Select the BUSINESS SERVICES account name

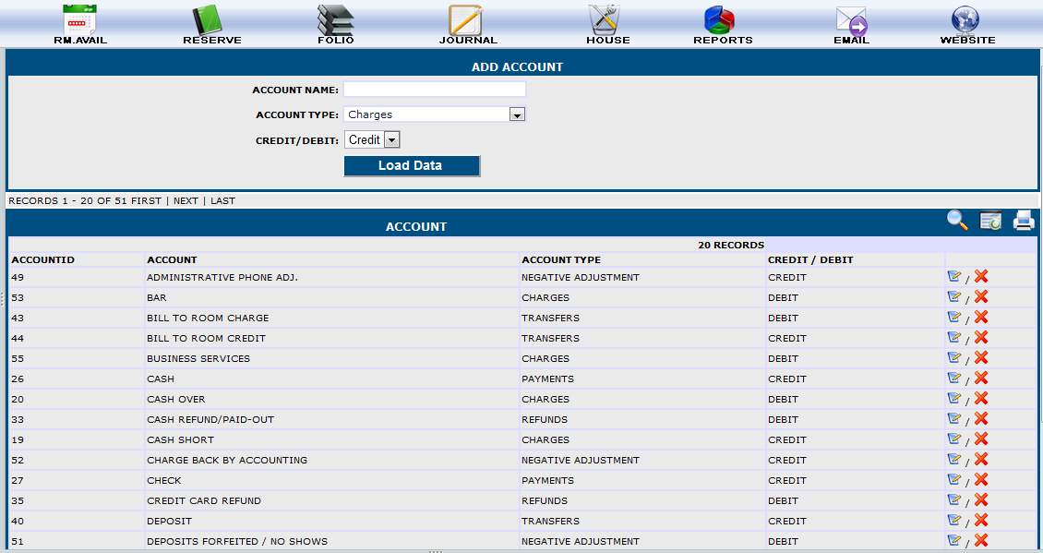pos(198,358)
